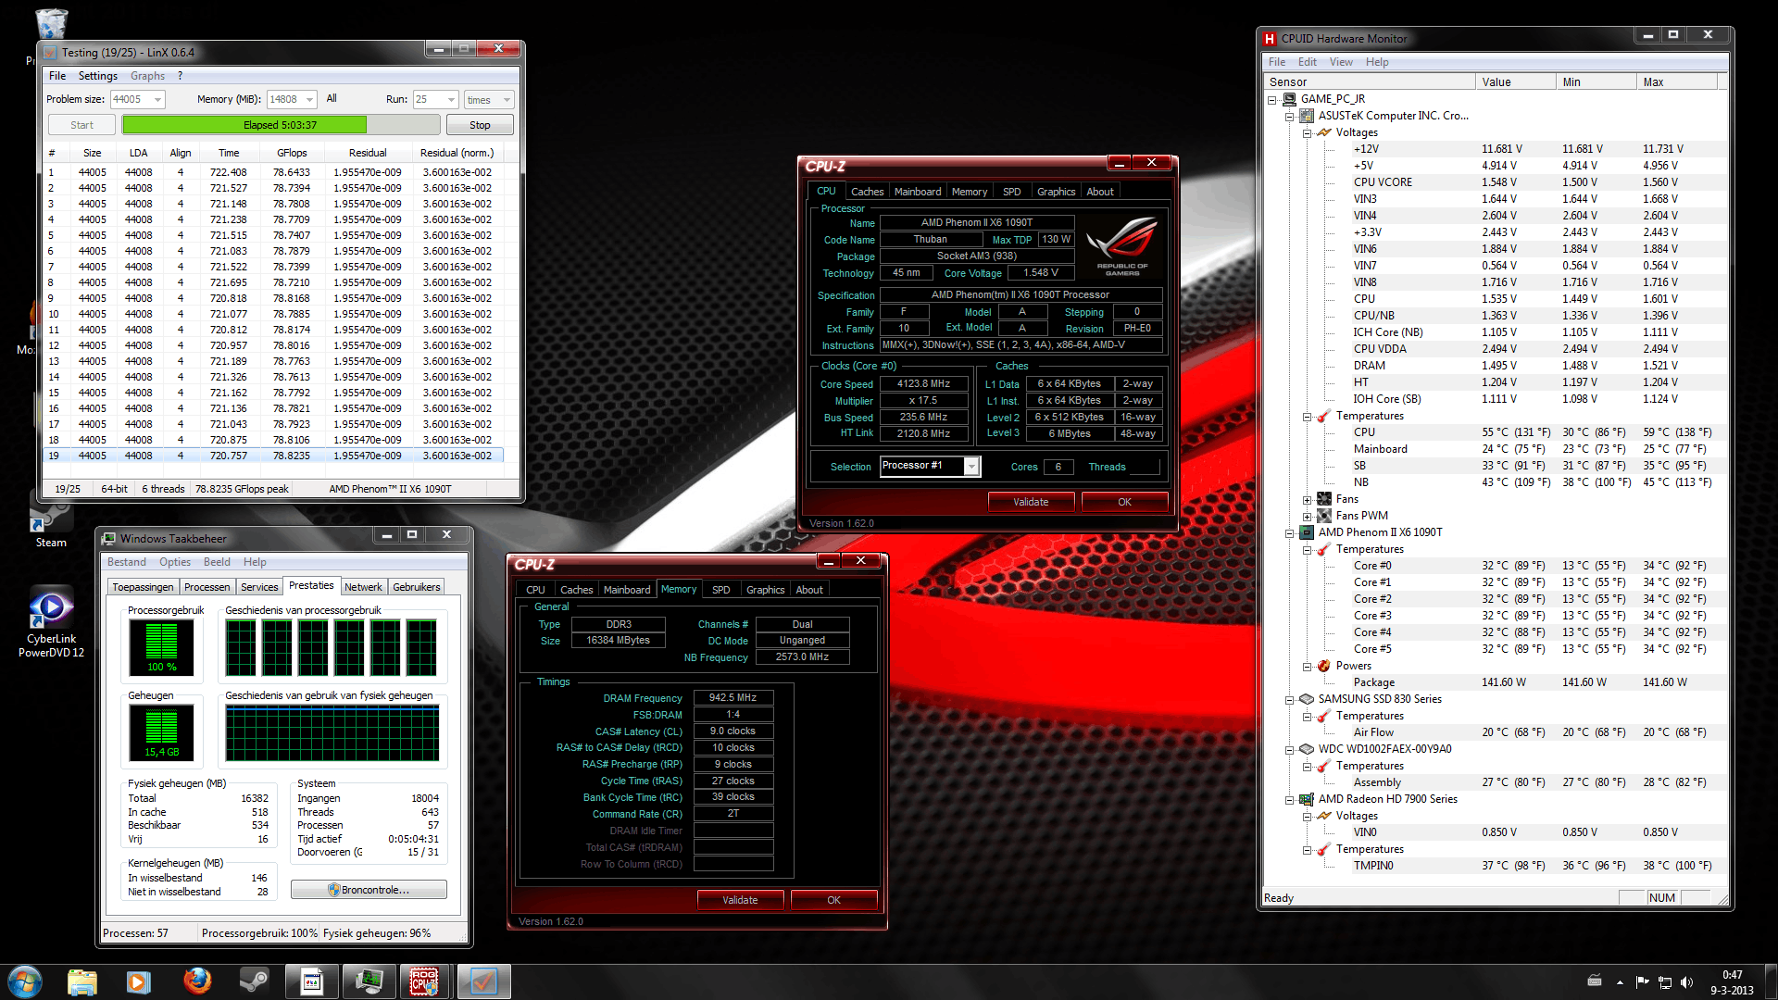Expand the Fans PWM tree node
1778x1000 pixels.
(1307, 516)
